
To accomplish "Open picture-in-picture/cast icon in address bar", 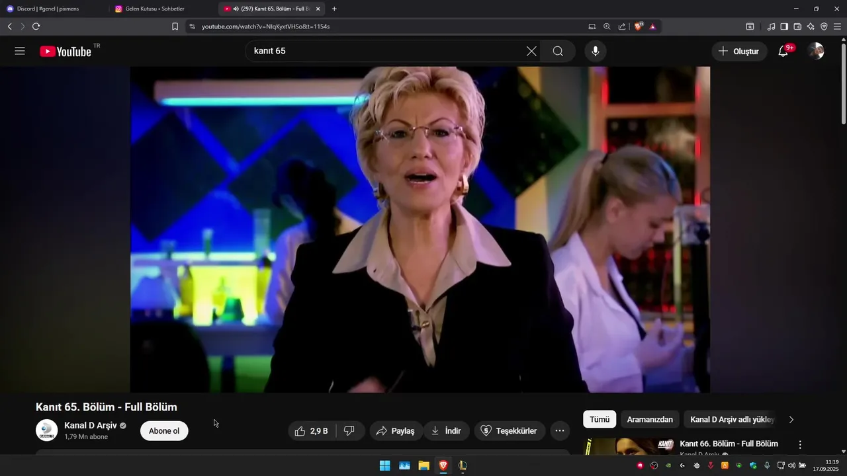I will [592, 26].
